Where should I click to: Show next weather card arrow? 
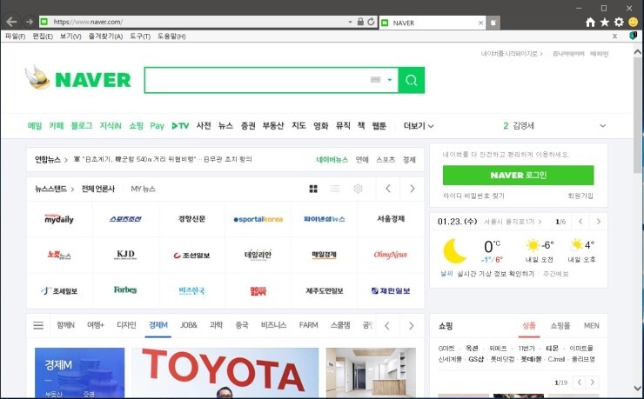tap(599, 222)
